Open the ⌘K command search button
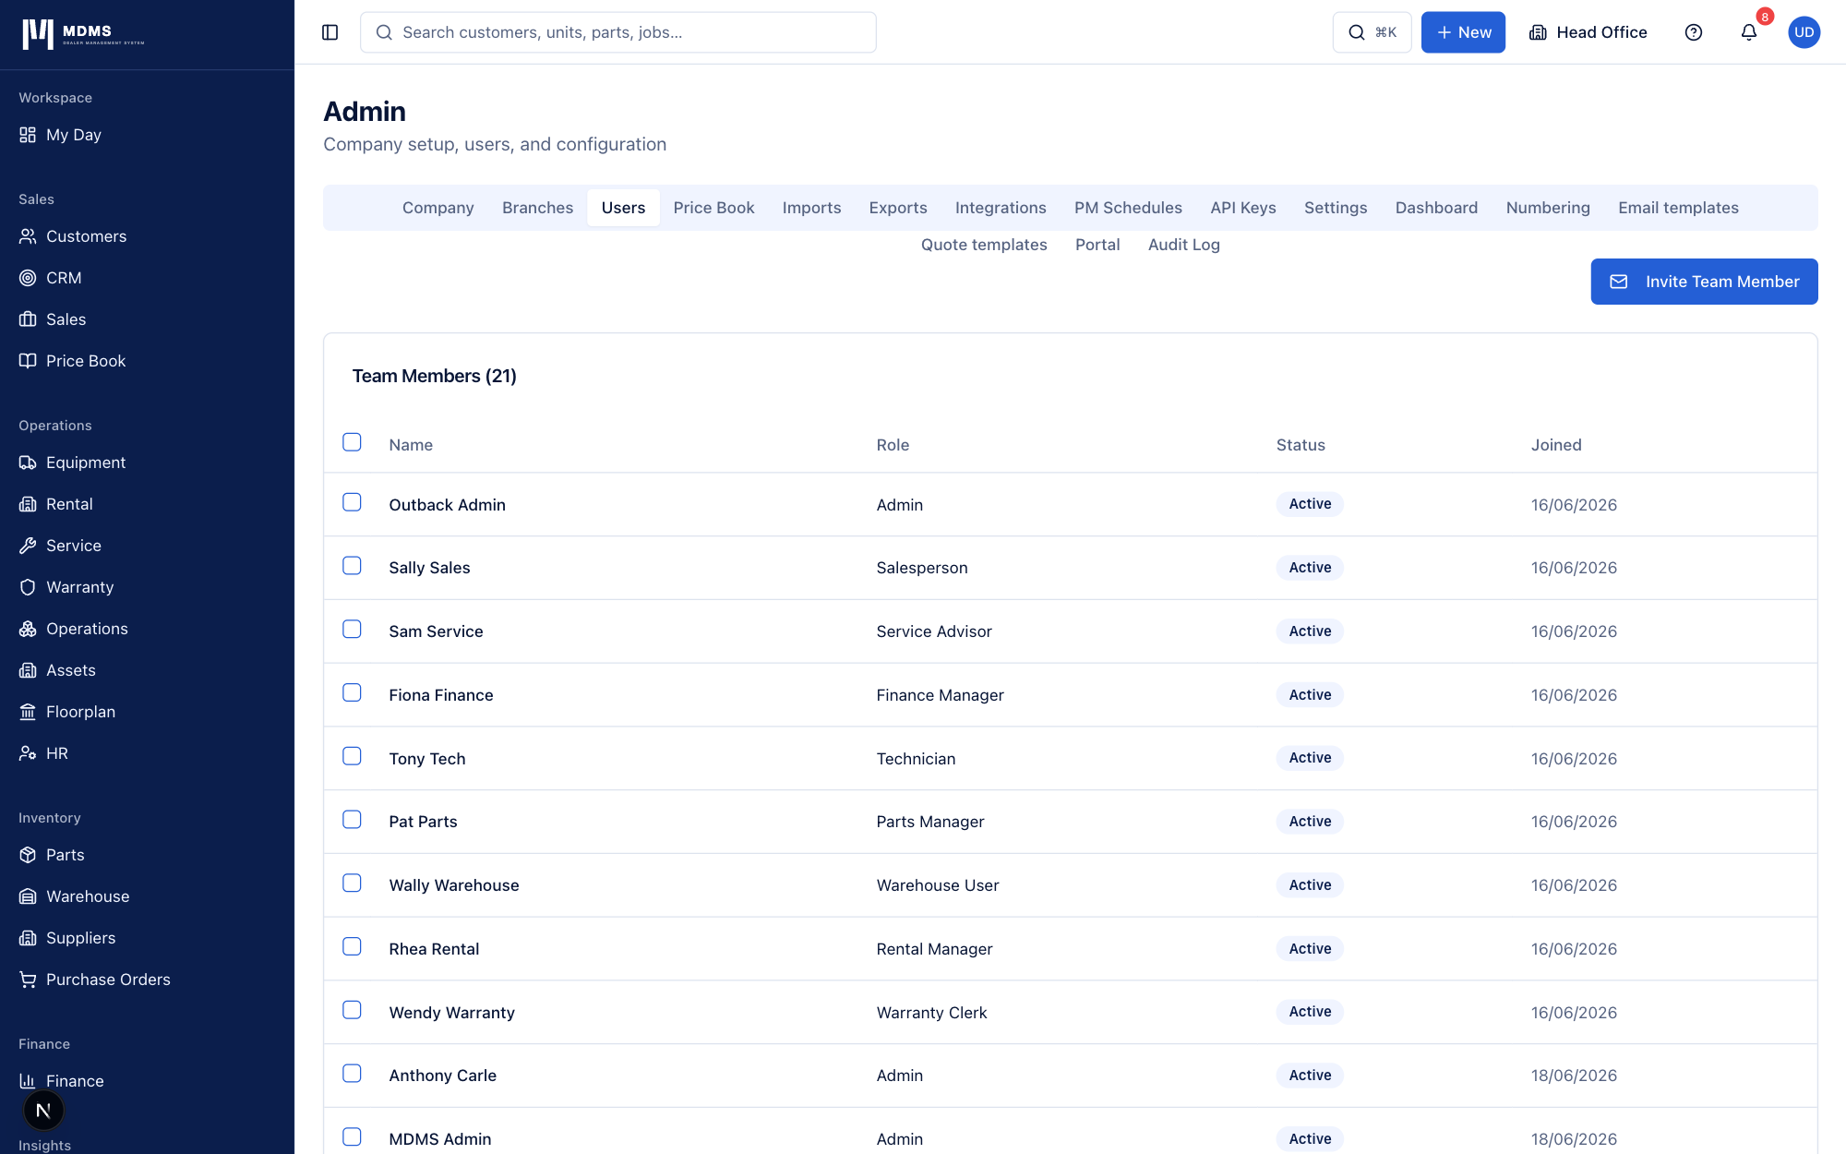1846x1154 pixels. (1372, 32)
